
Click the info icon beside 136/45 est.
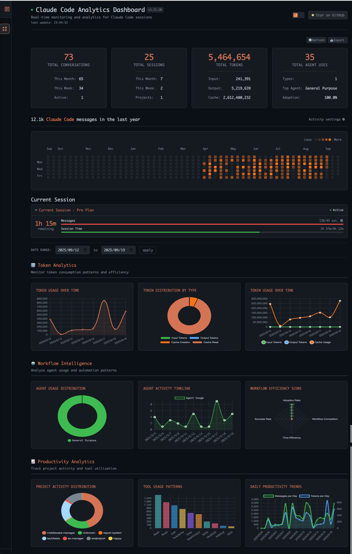342,221
